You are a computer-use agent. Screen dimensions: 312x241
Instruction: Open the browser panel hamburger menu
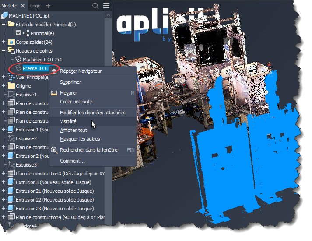(106, 6)
